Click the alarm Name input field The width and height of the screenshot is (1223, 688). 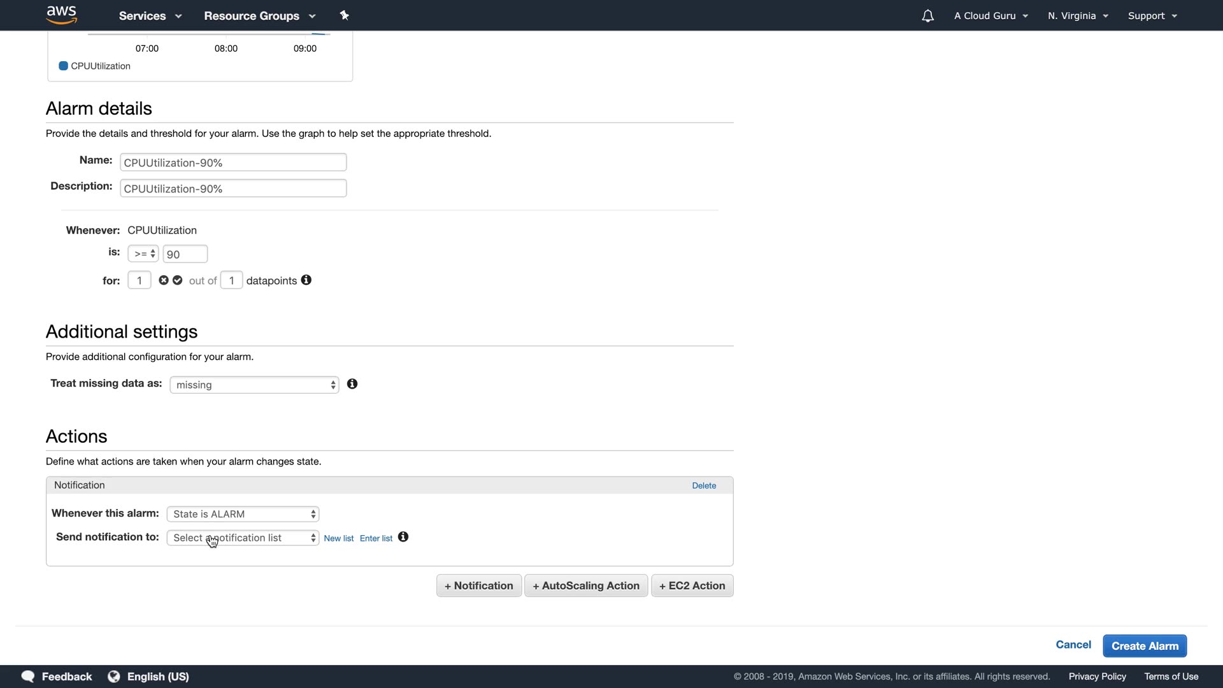point(233,162)
